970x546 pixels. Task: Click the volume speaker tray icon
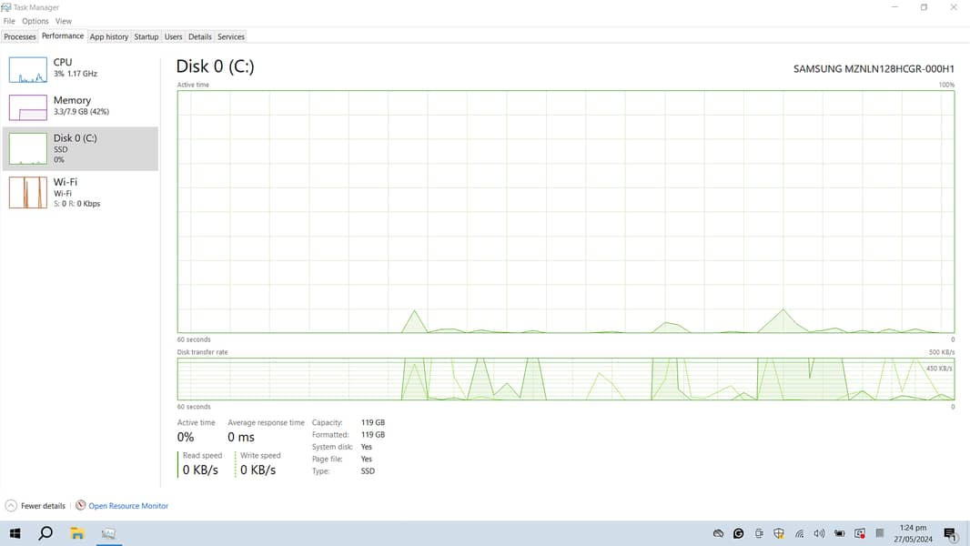point(819,534)
